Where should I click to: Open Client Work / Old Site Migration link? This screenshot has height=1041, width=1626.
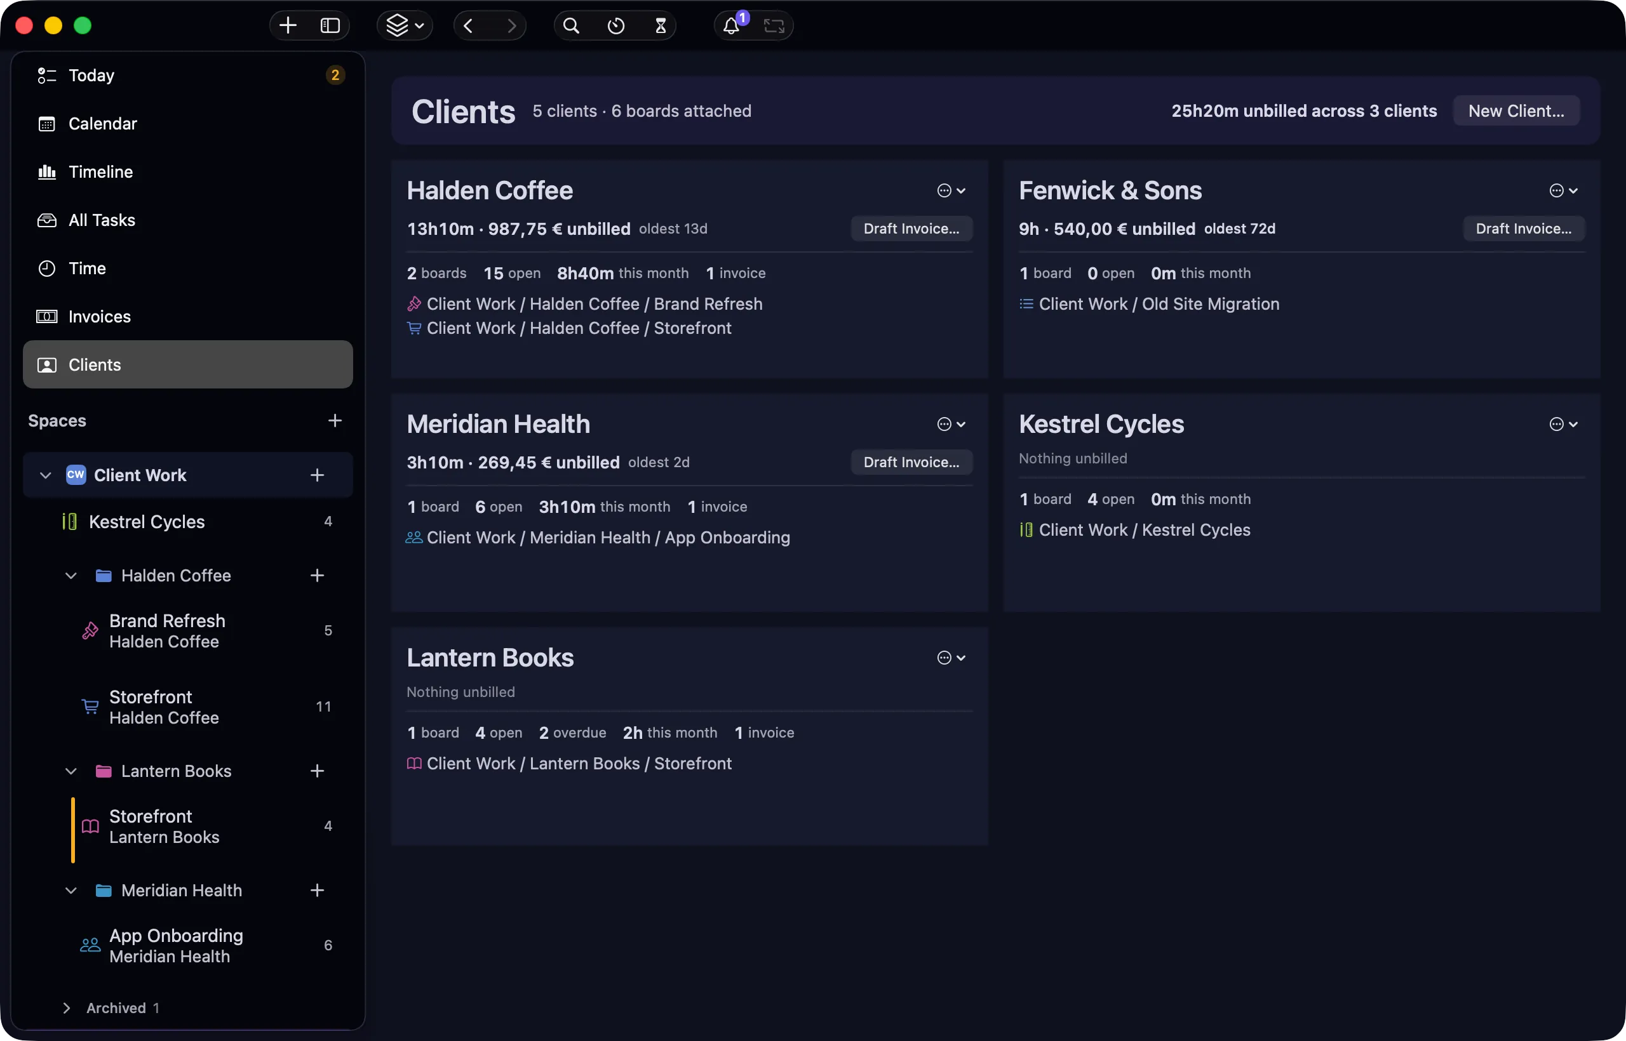[1149, 304]
